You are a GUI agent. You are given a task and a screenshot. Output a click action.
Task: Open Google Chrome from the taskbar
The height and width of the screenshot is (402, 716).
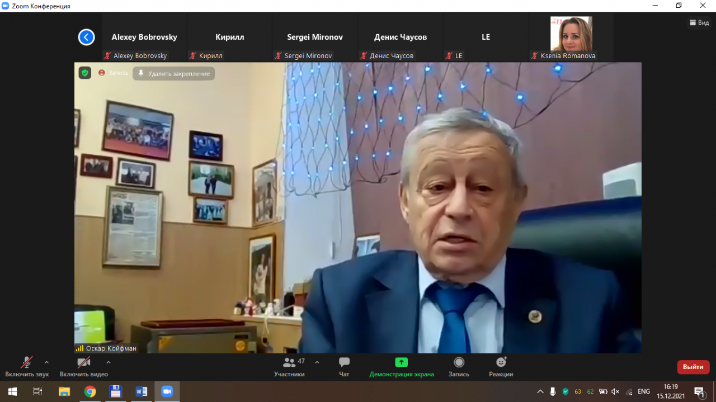point(90,391)
